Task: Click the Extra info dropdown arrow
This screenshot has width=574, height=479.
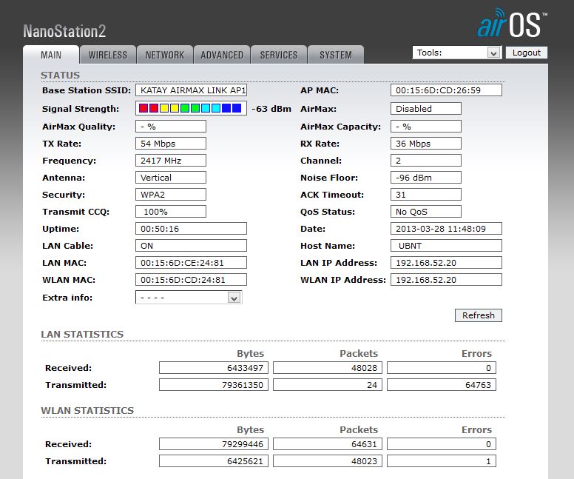Action: [x=234, y=298]
